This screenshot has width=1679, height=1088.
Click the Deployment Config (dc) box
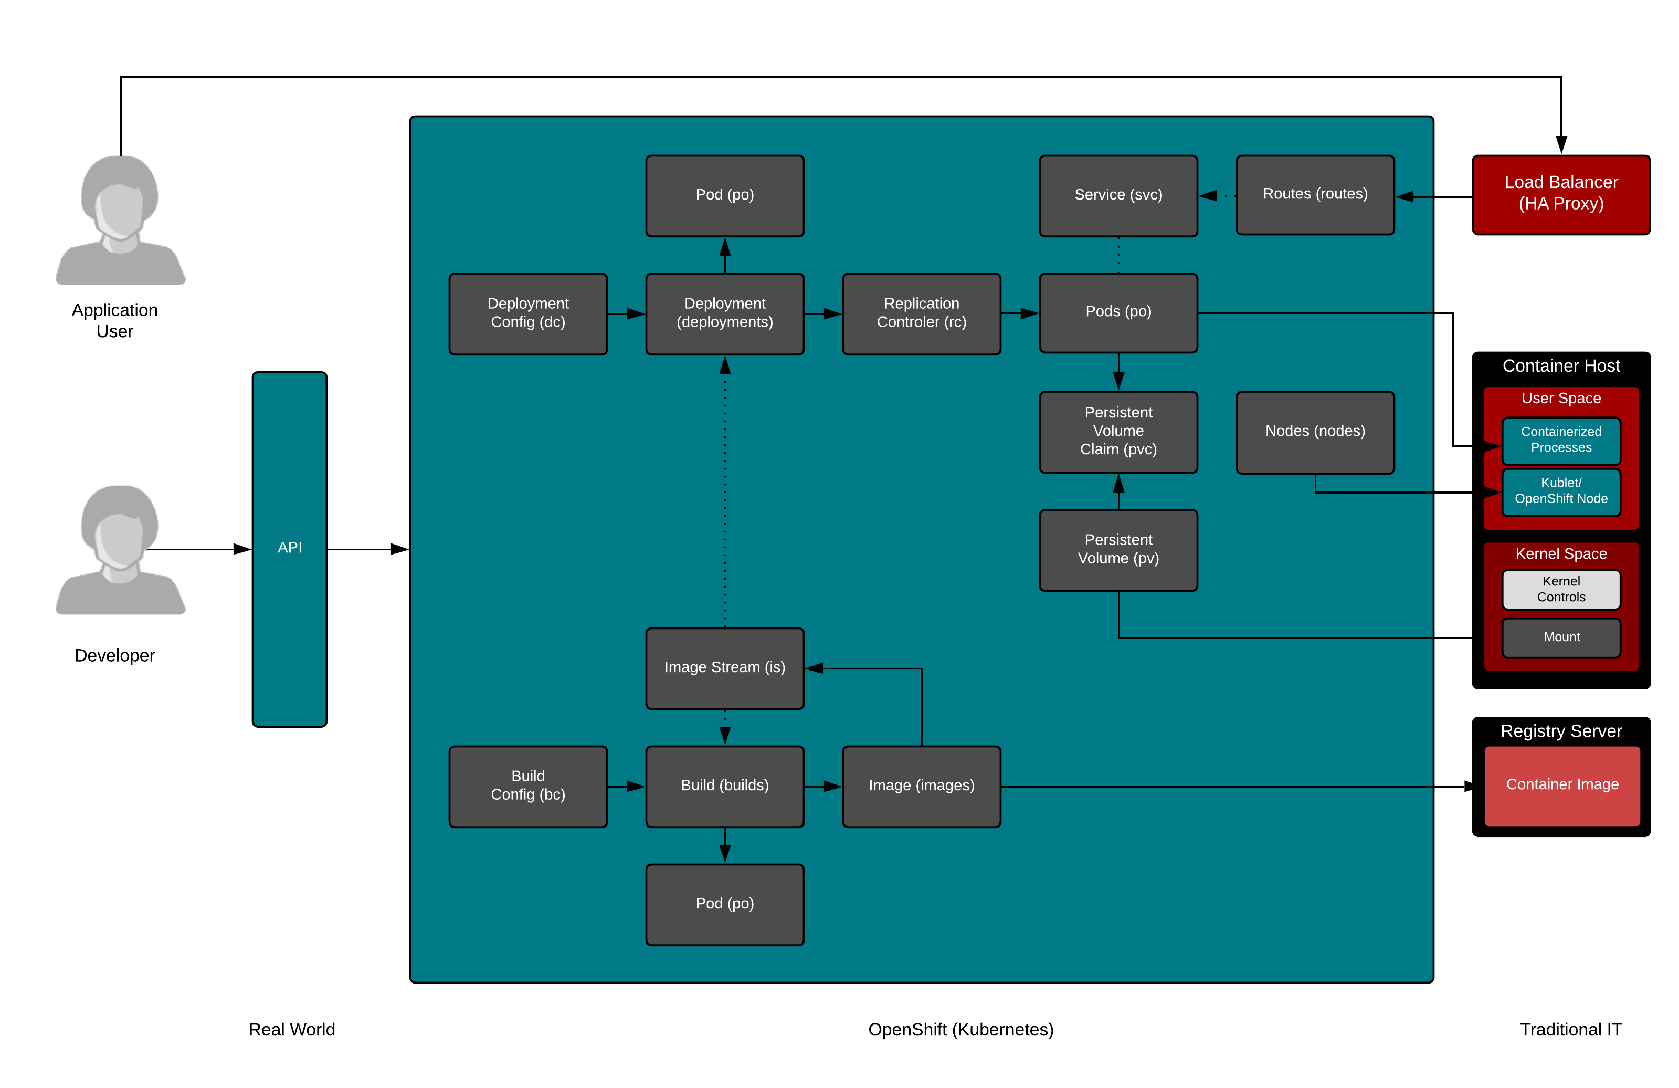click(529, 314)
